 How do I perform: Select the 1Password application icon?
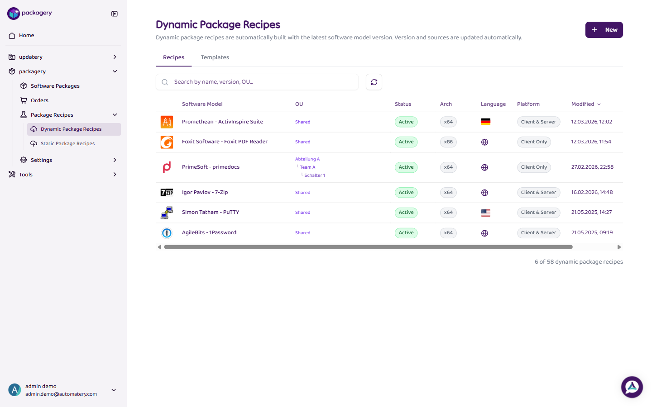[x=167, y=233]
